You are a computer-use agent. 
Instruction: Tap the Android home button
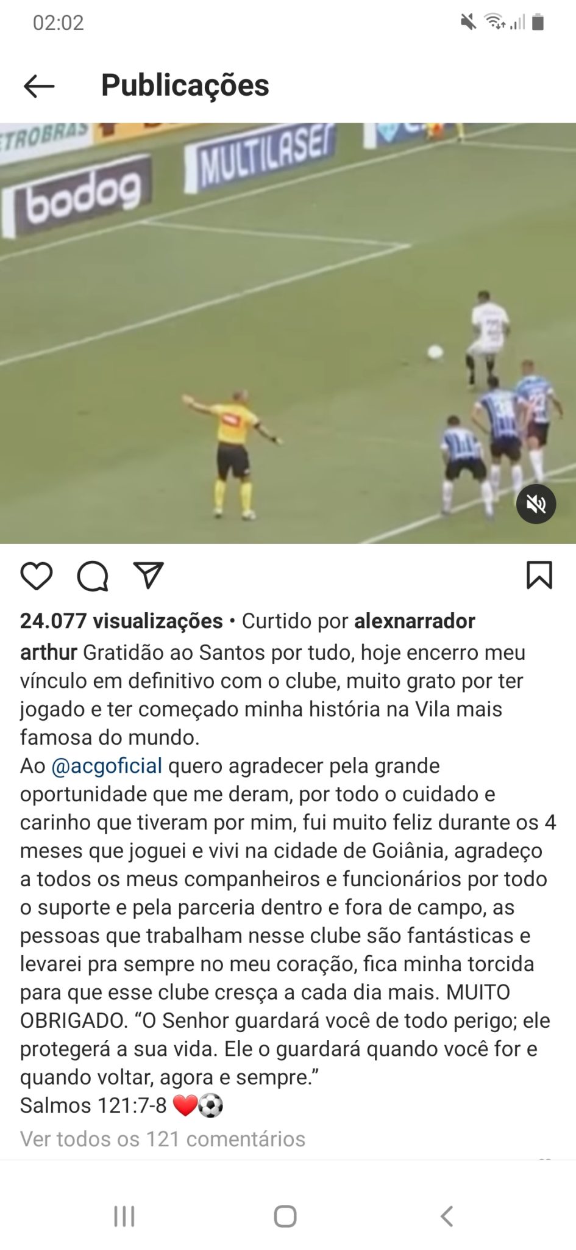click(x=285, y=1216)
